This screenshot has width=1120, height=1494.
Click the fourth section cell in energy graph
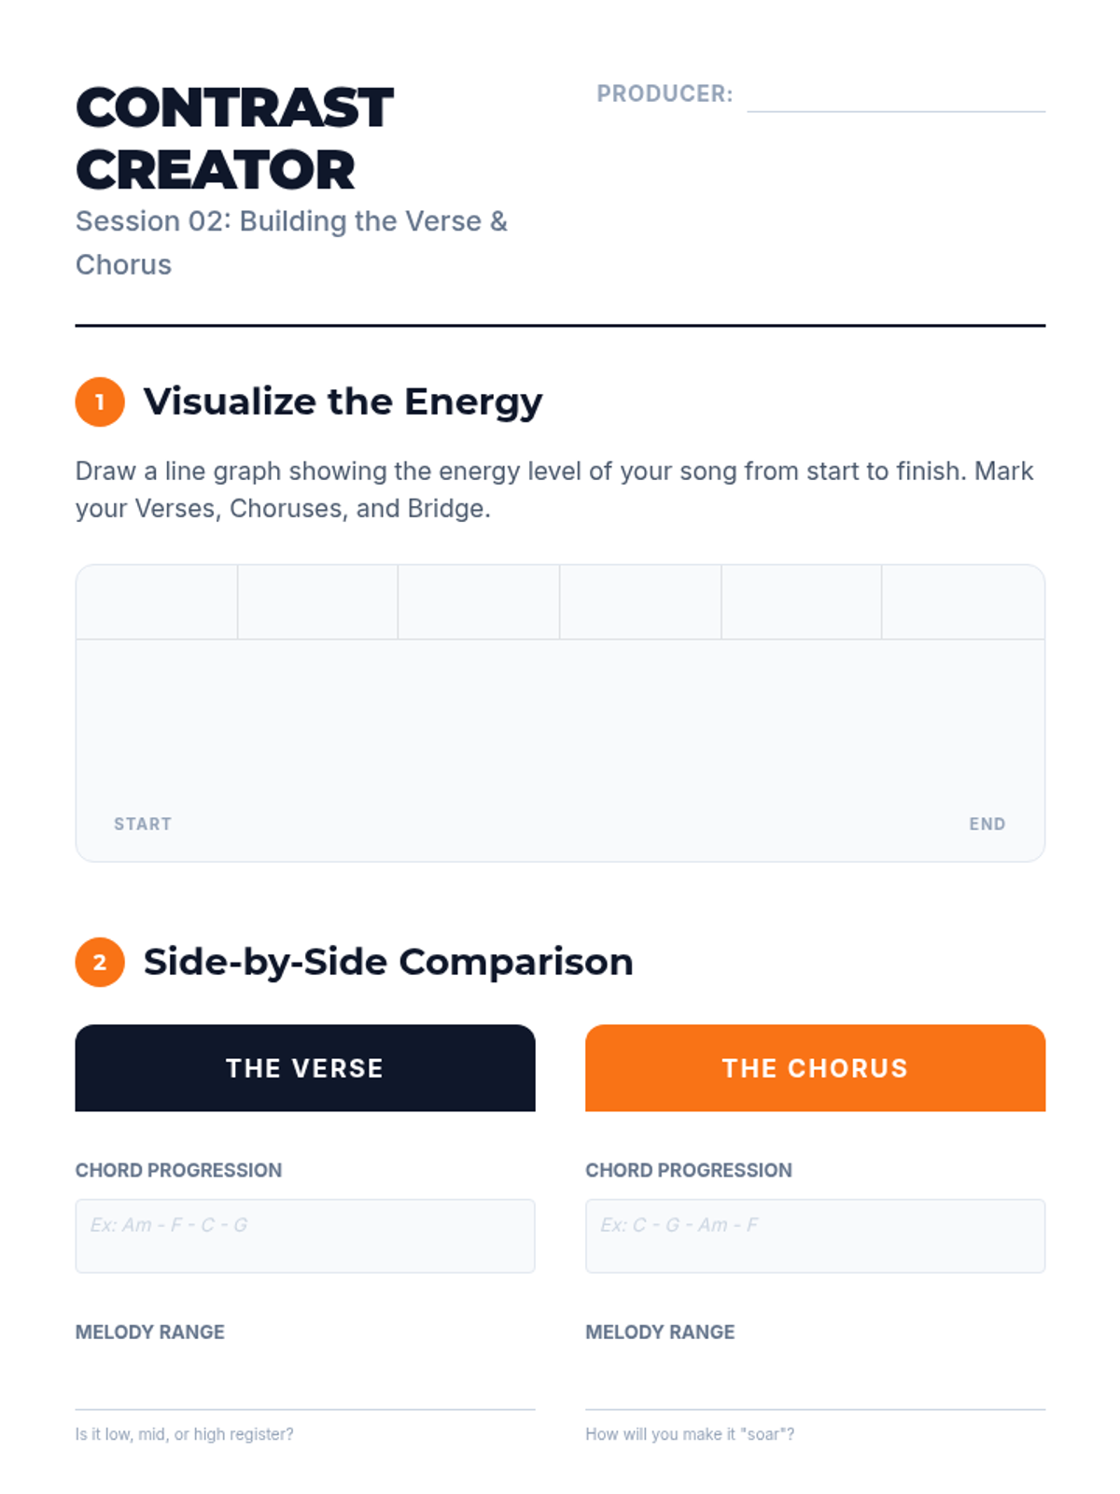coord(640,602)
